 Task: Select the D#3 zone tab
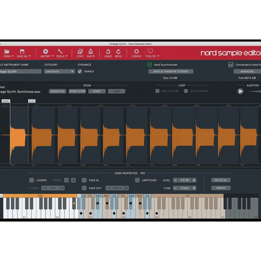pyautogui.click(x=98, y=196)
